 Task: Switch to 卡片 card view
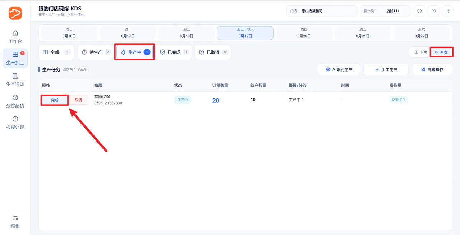coord(421,52)
